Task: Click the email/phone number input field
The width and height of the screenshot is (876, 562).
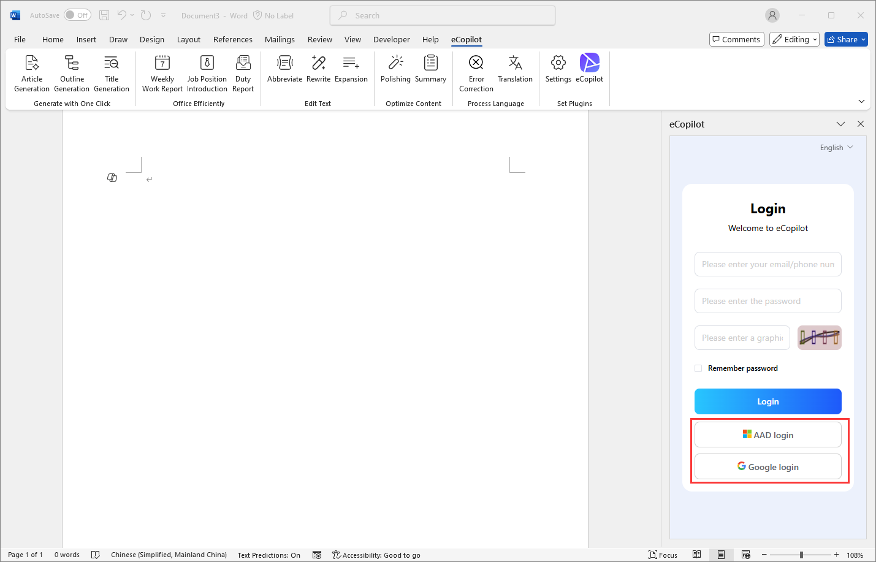Action: coord(768,264)
